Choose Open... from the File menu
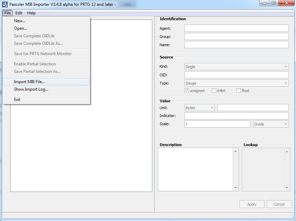The width and height of the screenshot is (296, 221). click(46, 28)
